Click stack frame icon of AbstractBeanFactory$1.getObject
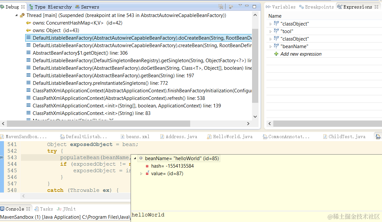The width and height of the screenshot is (382, 222). (x=28, y=53)
